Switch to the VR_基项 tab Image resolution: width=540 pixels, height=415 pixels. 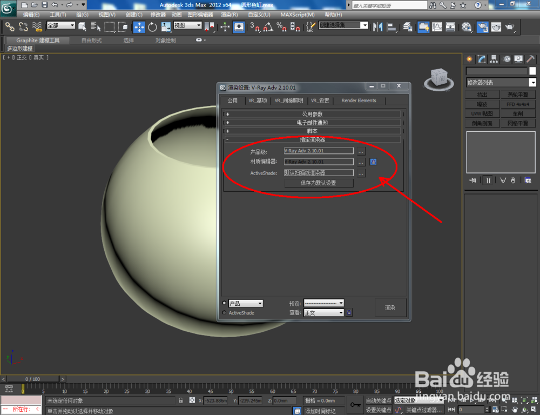[258, 101]
